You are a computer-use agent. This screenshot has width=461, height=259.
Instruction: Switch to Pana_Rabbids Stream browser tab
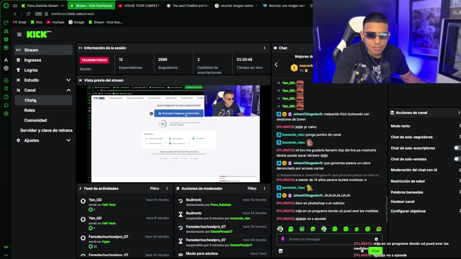42,6
